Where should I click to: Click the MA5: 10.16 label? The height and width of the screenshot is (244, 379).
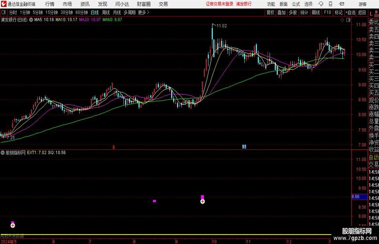pyautogui.click(x=44, y=20)
